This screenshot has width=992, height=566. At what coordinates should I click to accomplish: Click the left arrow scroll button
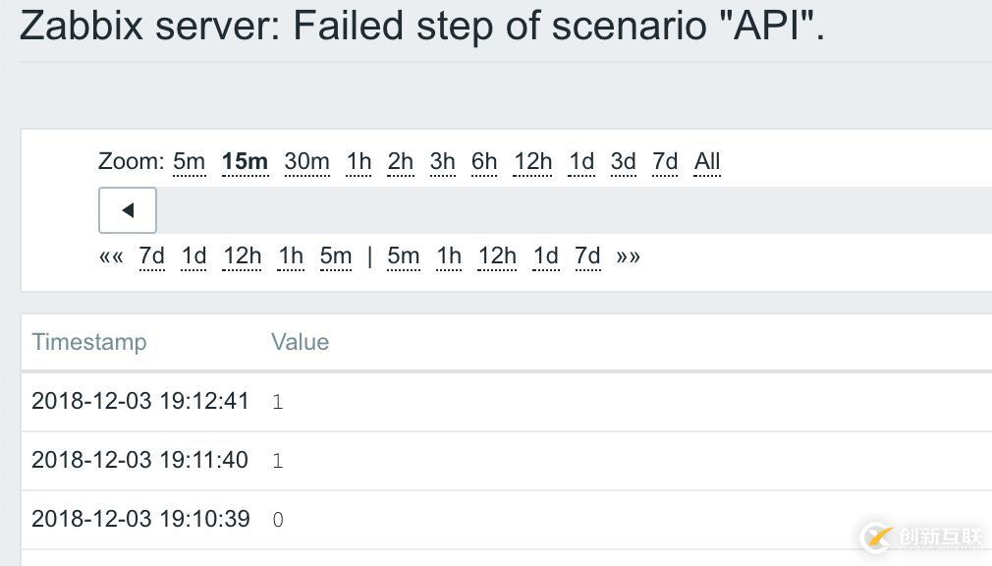(x=127, y=210)
